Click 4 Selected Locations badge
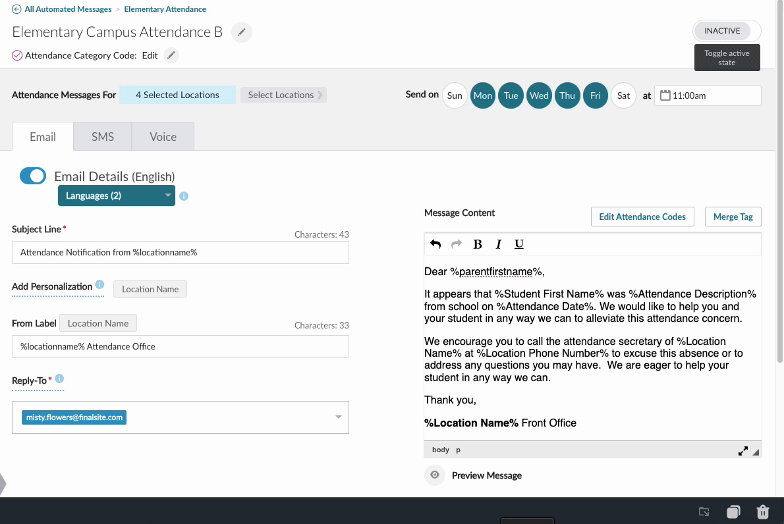This screenshot has height=524, width=784. point(177,95)
